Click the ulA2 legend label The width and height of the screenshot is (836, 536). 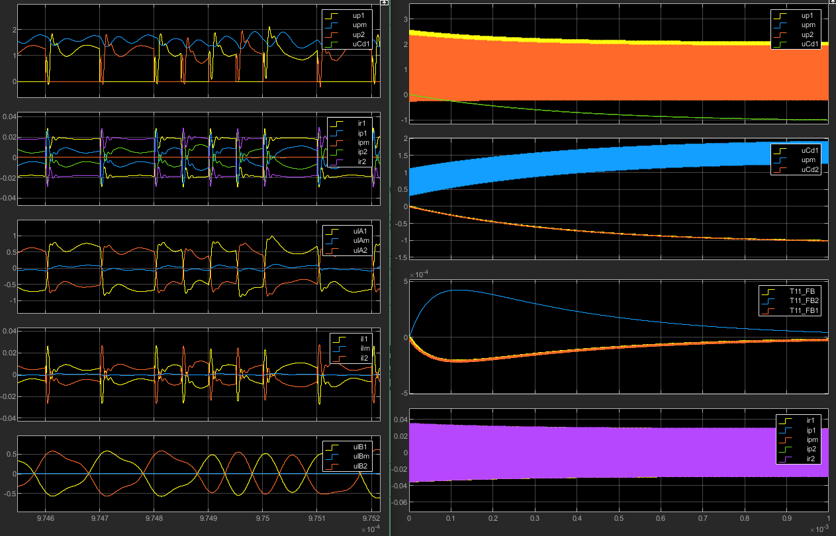point(361,251)
